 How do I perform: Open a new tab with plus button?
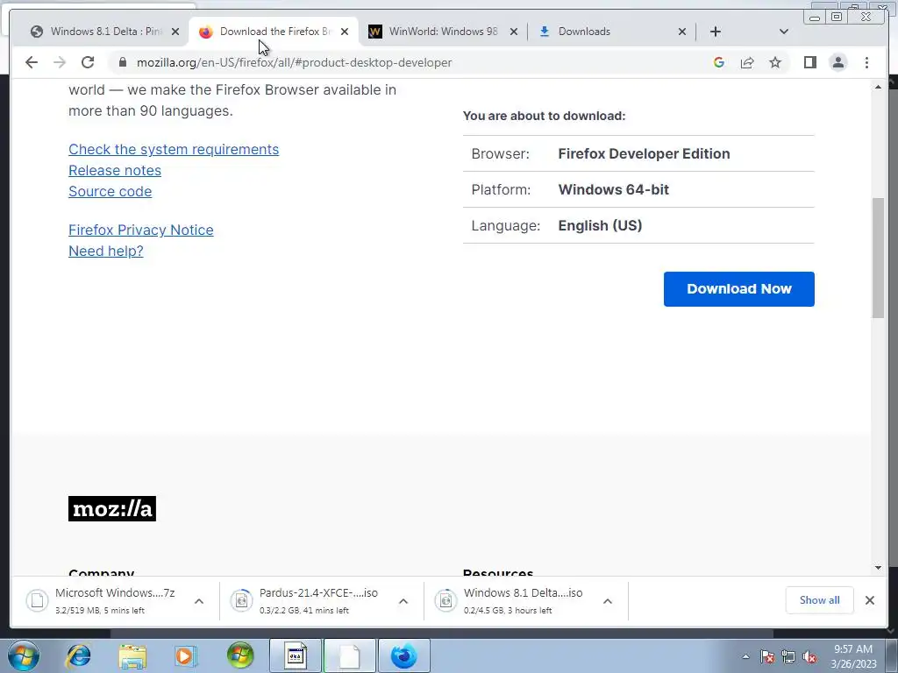716,32
